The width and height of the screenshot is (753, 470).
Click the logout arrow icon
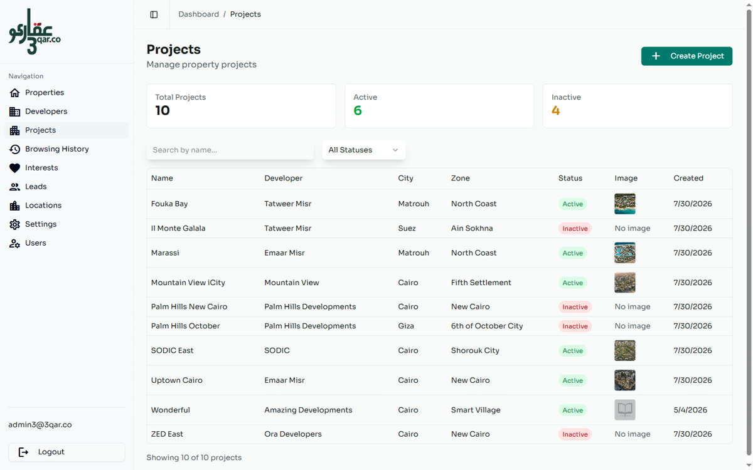point(23,452)
